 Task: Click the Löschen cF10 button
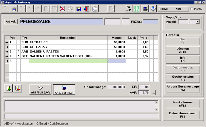click(x=183, y=50)
